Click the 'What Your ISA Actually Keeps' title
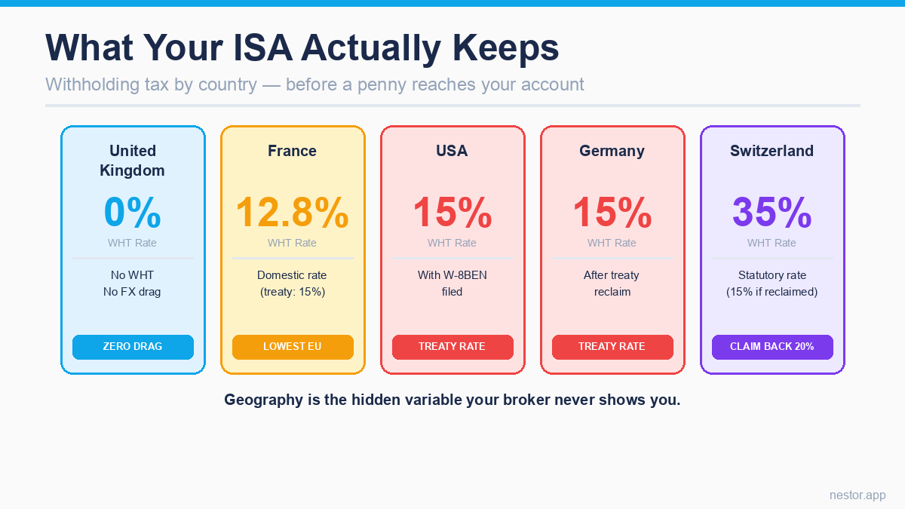This screenshot has width=905, height=509. click(x=302, y=48)
